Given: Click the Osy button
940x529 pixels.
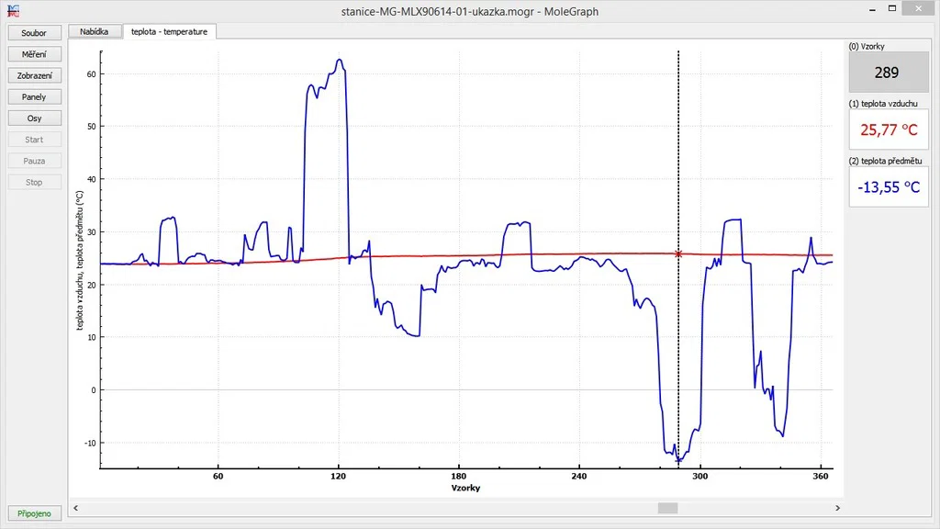Looking at the screenshot, I should pyautogui.click(x=34, y=118).
